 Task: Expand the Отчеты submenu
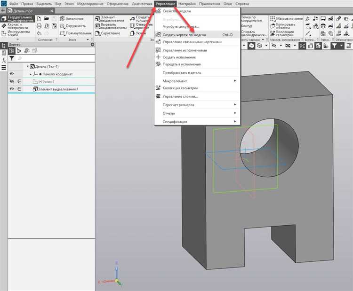[x=197, y=113]
